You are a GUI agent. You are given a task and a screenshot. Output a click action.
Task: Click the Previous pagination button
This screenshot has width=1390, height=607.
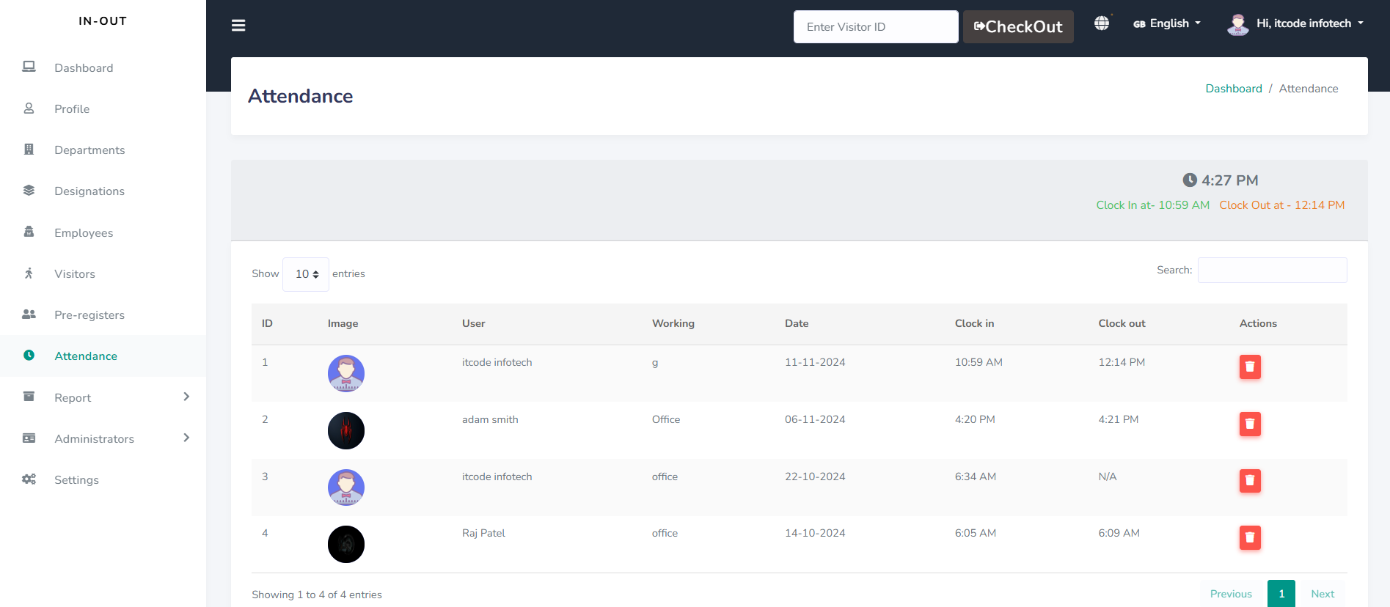click(1231, 594)
